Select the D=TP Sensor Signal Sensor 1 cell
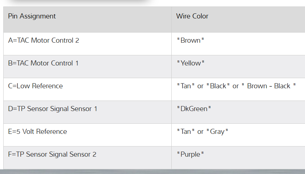This screenshot has height=174, width=305. [x=53, y=109]
